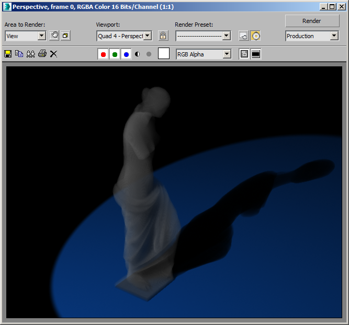Open the Render Preset dropdown
This screenshot has height=325, width=349.
[203, 36]
